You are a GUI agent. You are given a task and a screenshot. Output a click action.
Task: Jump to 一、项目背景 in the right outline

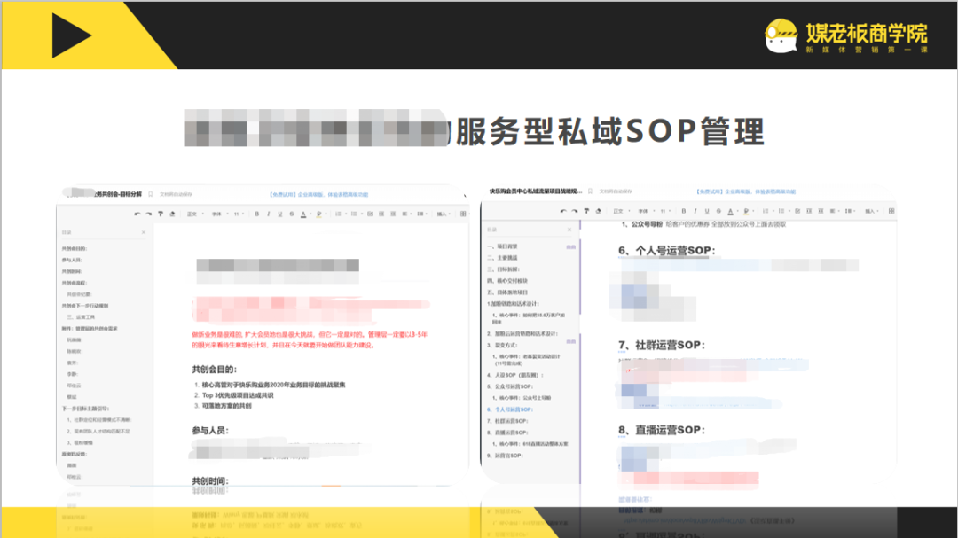click(x=502, y=246)
